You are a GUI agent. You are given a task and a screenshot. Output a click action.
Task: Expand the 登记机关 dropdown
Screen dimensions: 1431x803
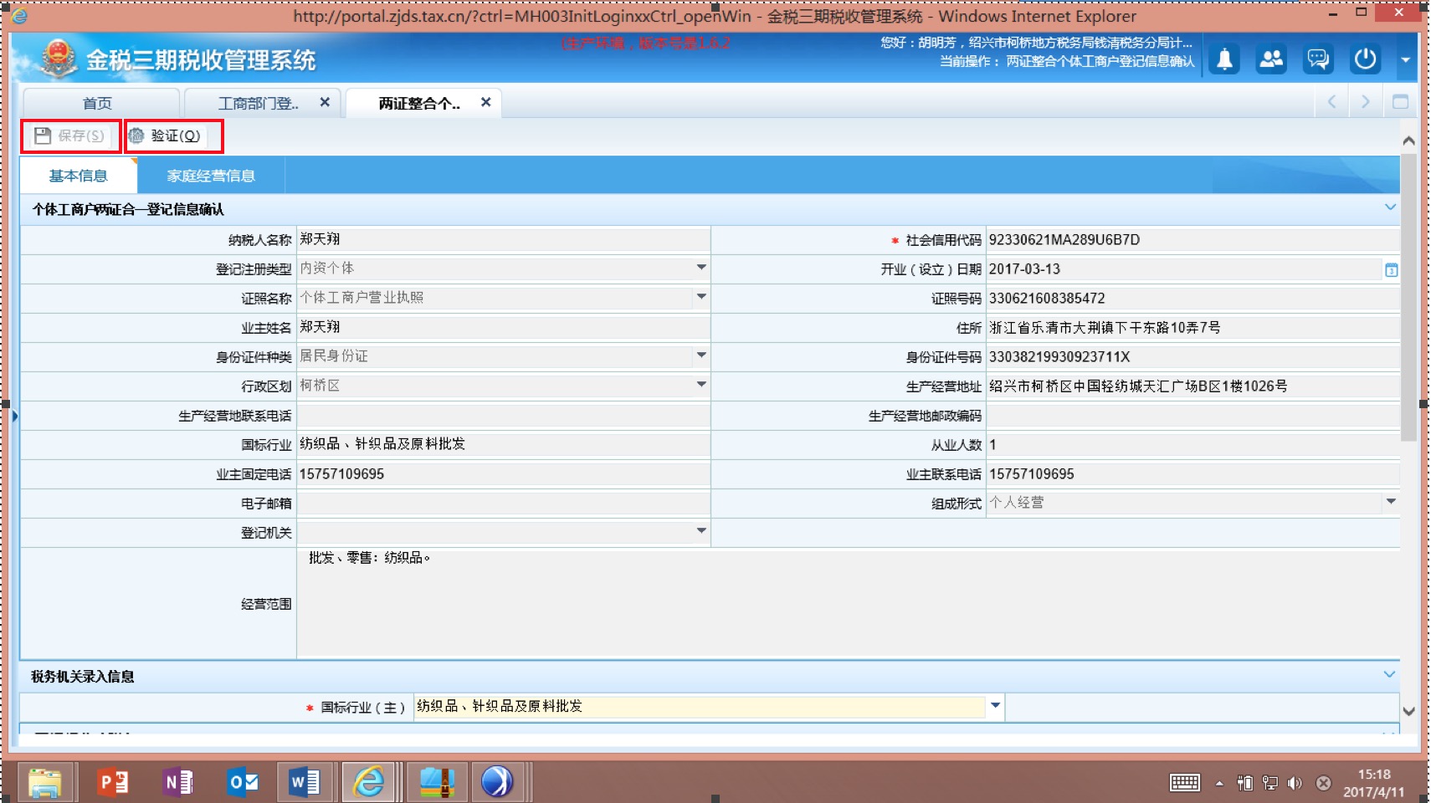pyautogui.click(x=701, y=531)
